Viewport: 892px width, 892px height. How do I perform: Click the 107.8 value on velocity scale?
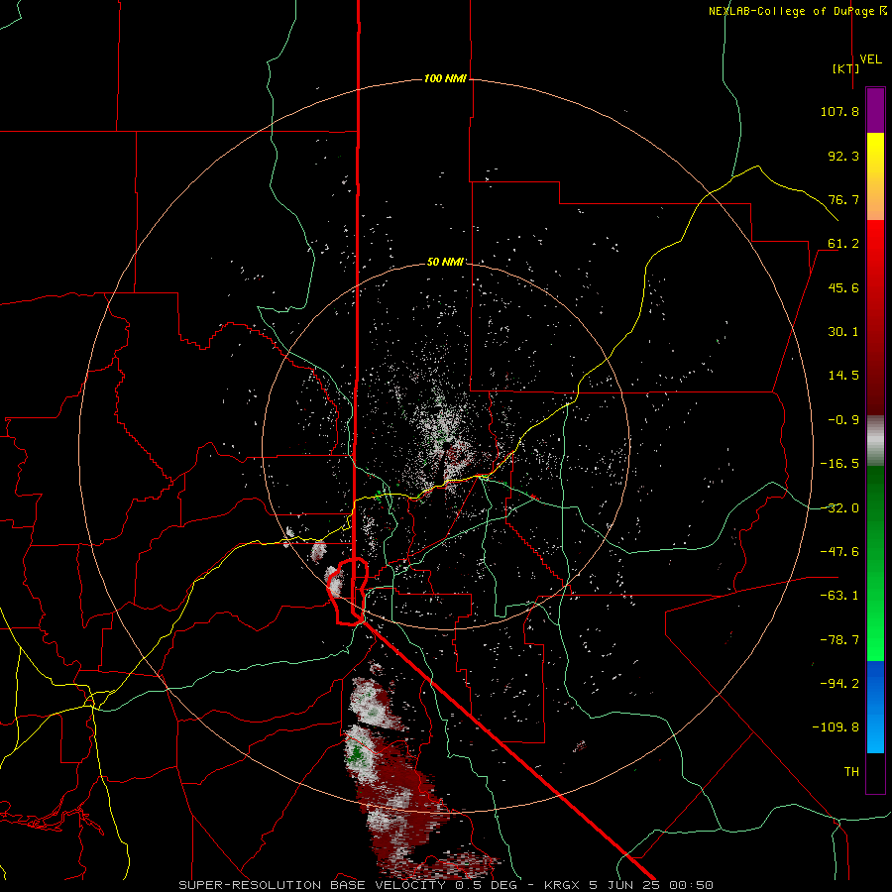pos(839,111)
